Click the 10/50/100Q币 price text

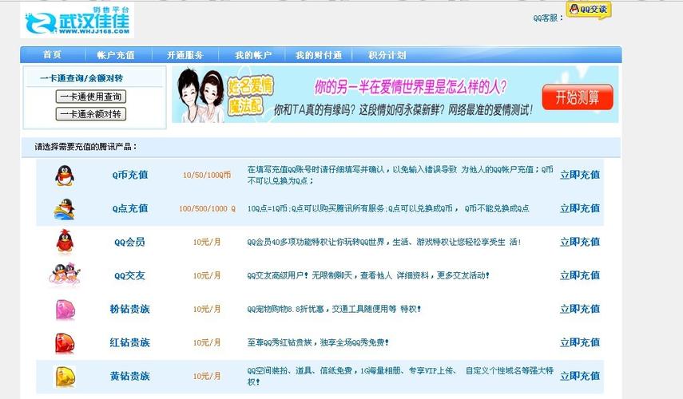click(207, 175)
